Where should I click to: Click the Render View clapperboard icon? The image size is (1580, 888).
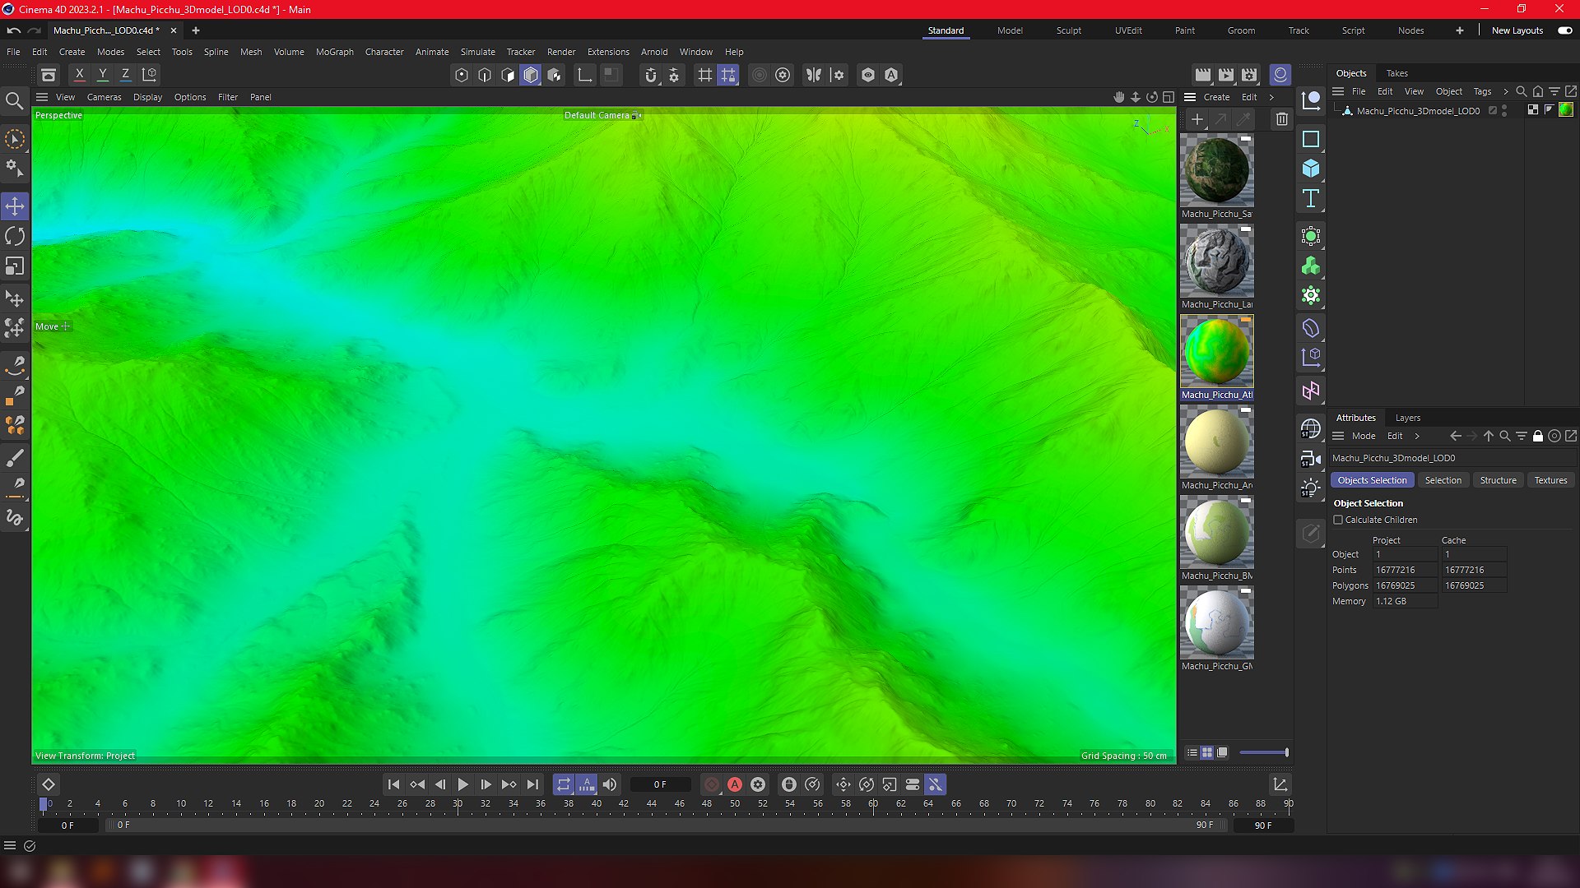pos(1203,75)
